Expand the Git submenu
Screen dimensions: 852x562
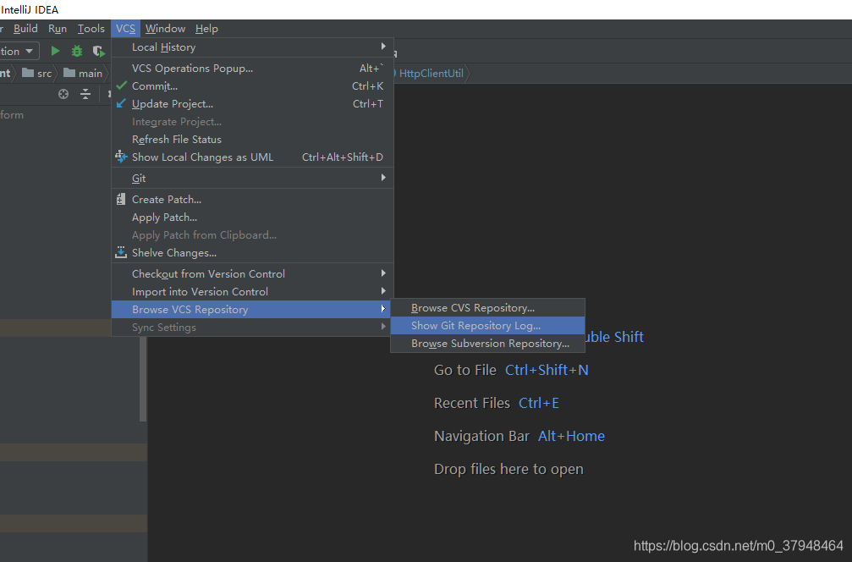pos(252,179)
